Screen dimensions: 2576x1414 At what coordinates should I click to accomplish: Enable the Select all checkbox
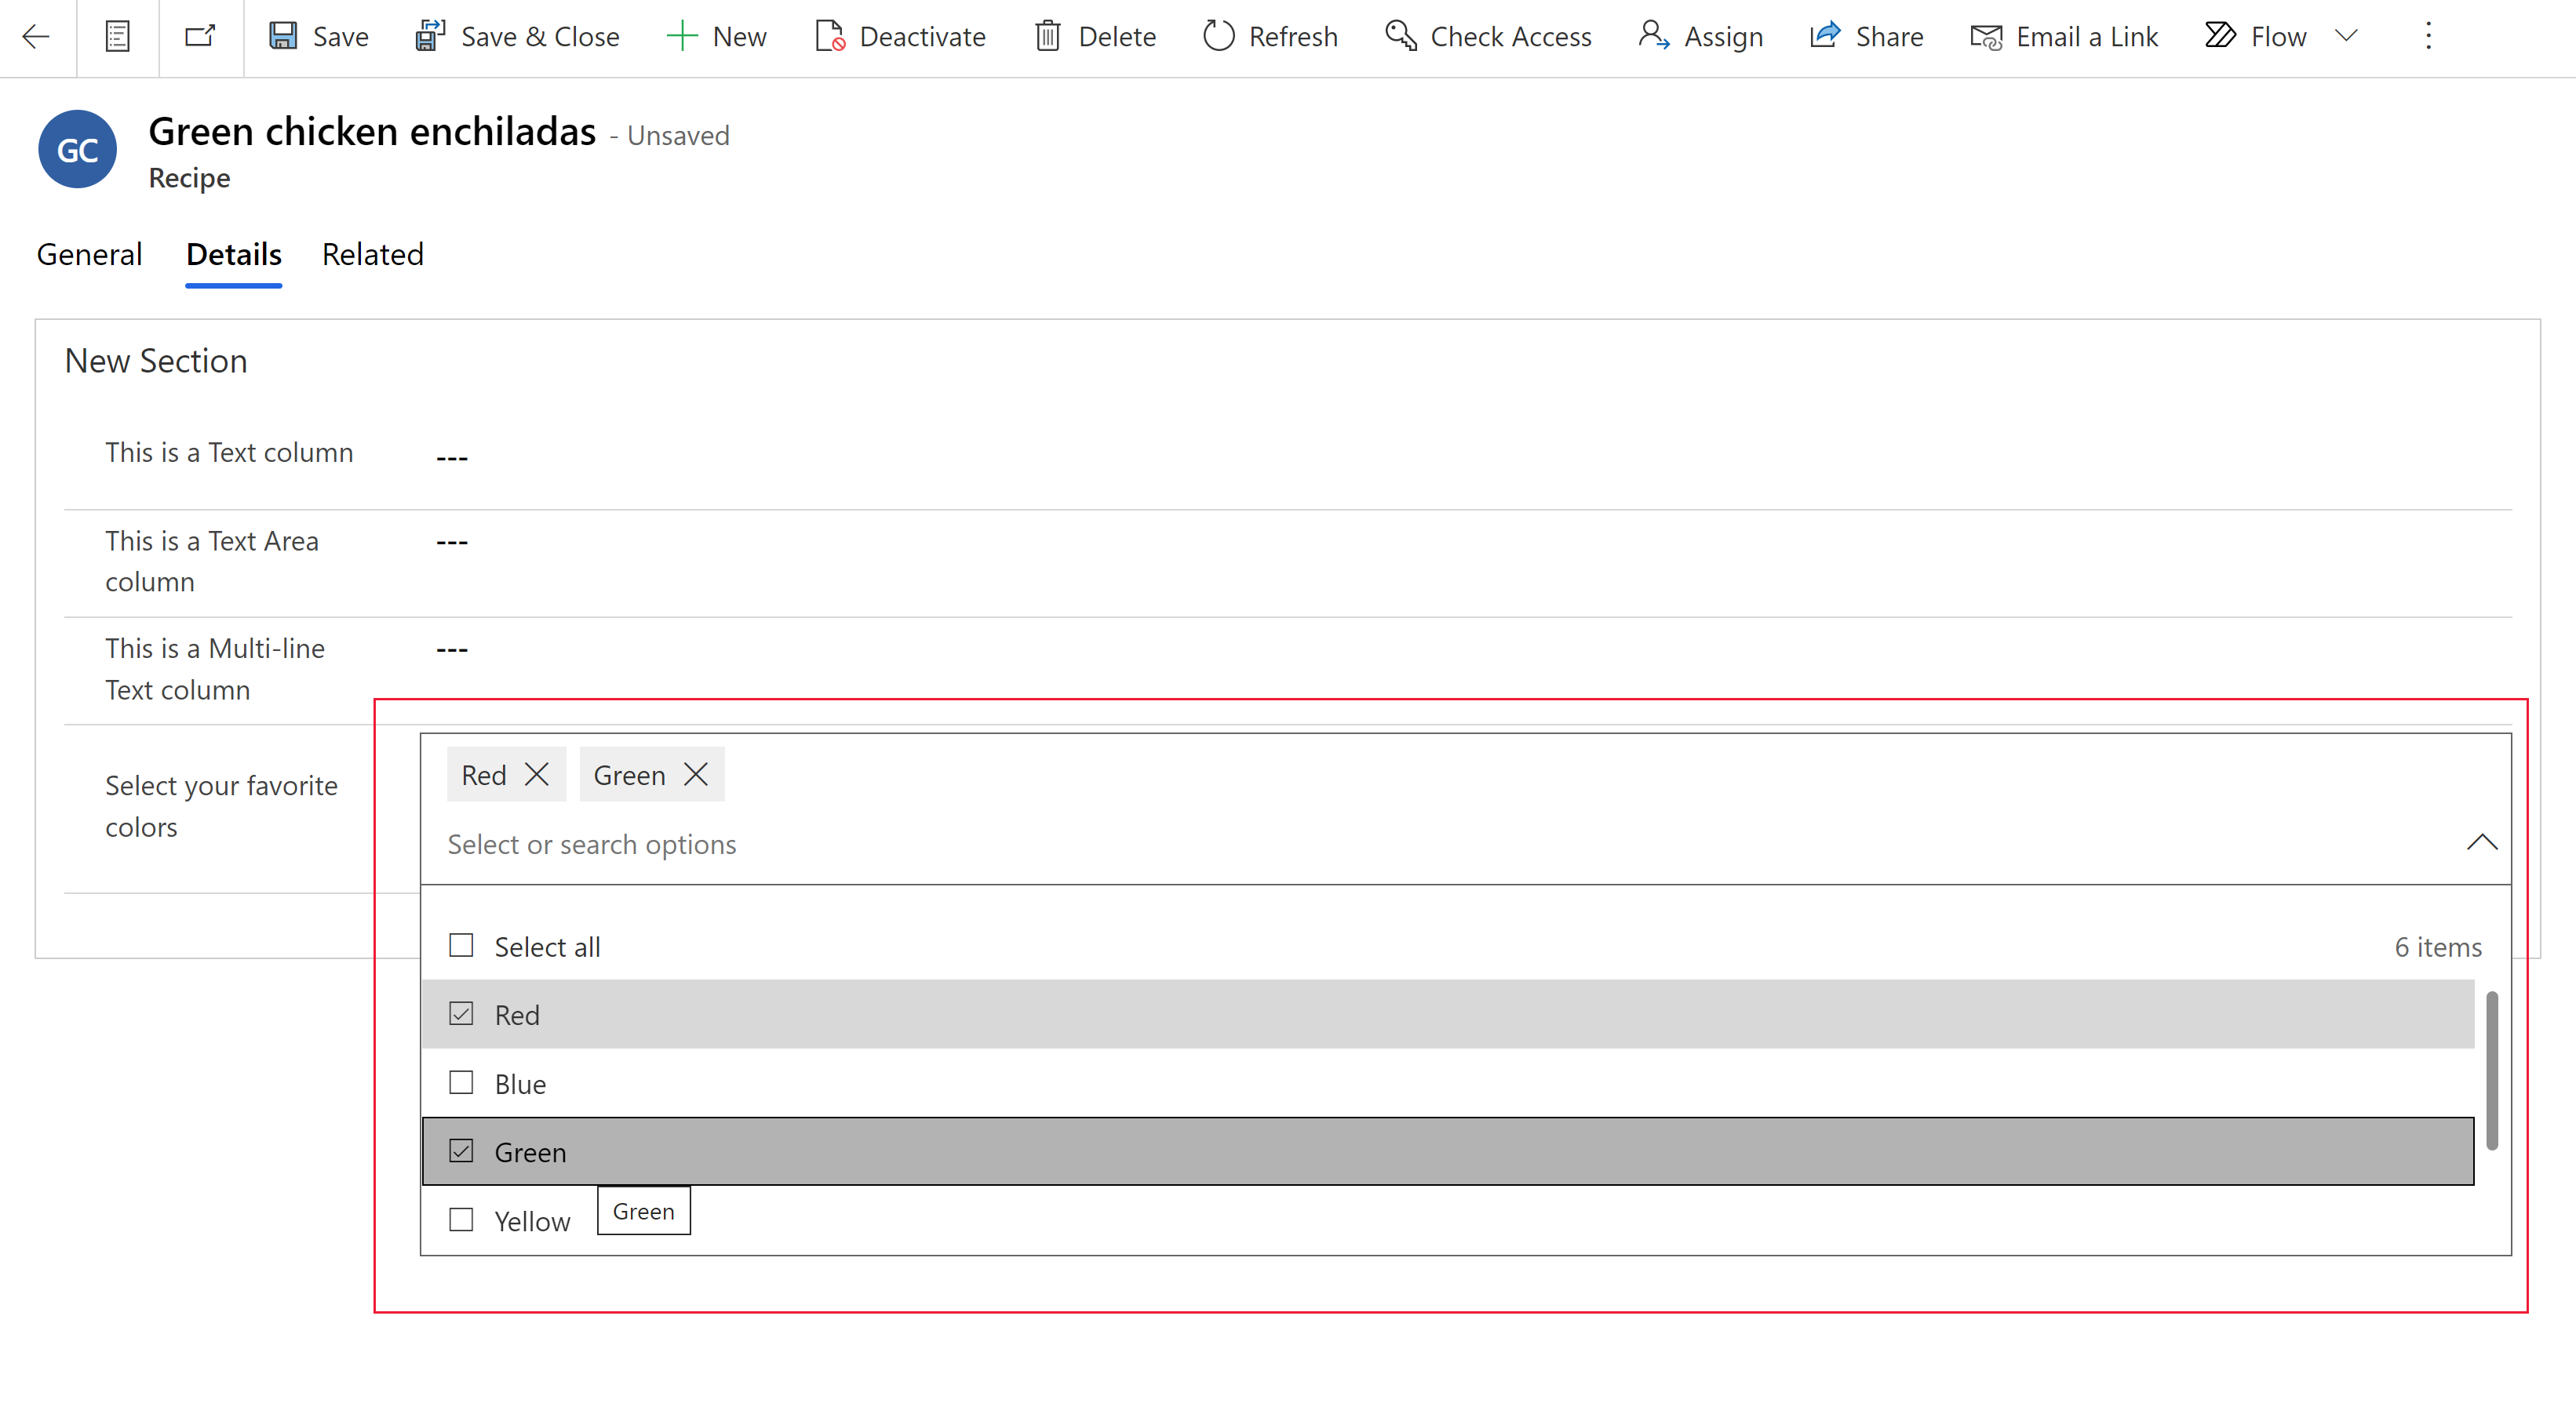click(460, 946)
